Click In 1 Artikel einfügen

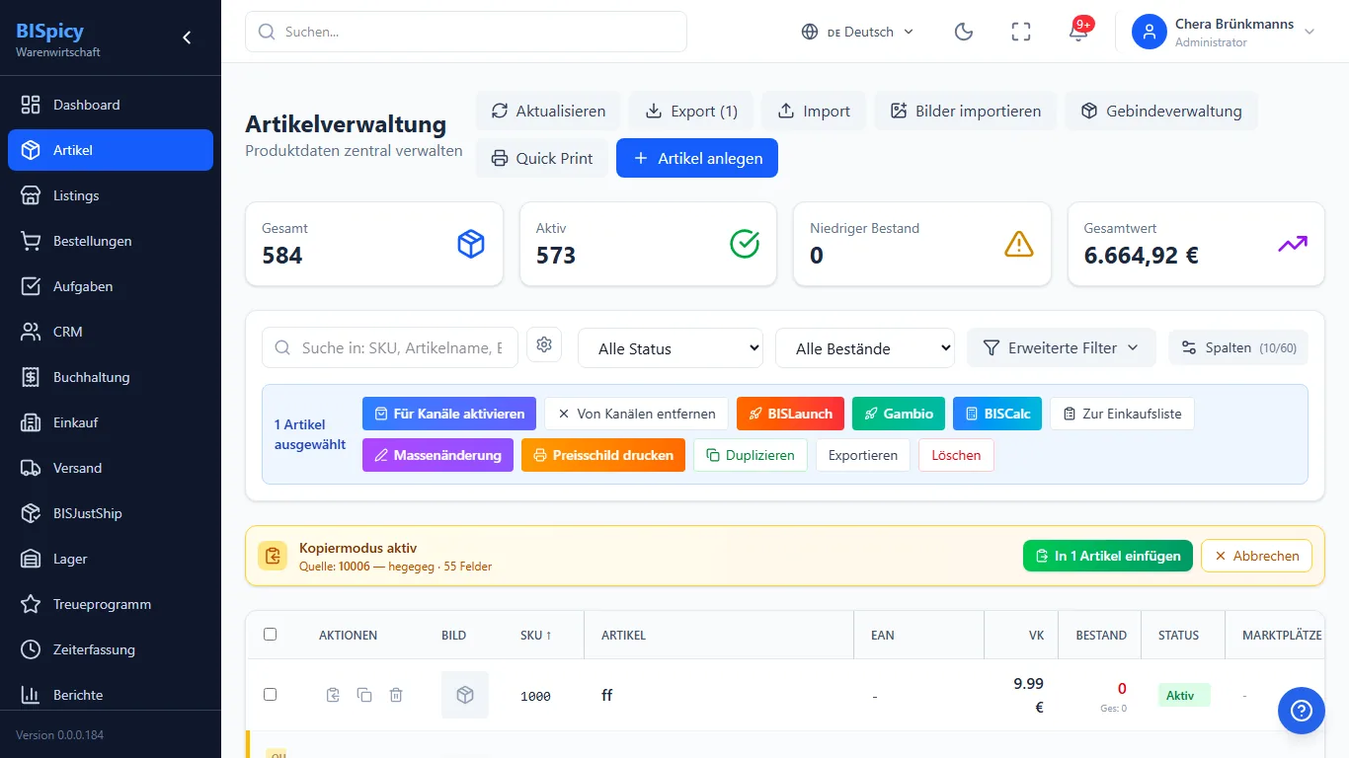[1108, 556]
